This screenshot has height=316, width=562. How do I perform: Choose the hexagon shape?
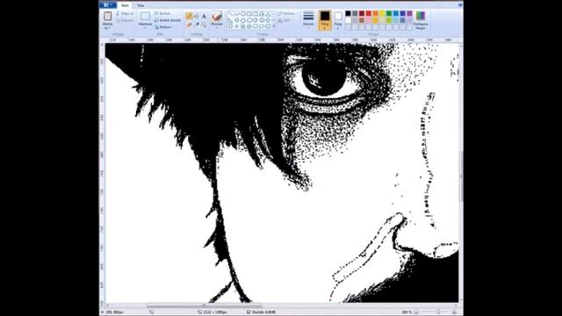click(249, 20)
